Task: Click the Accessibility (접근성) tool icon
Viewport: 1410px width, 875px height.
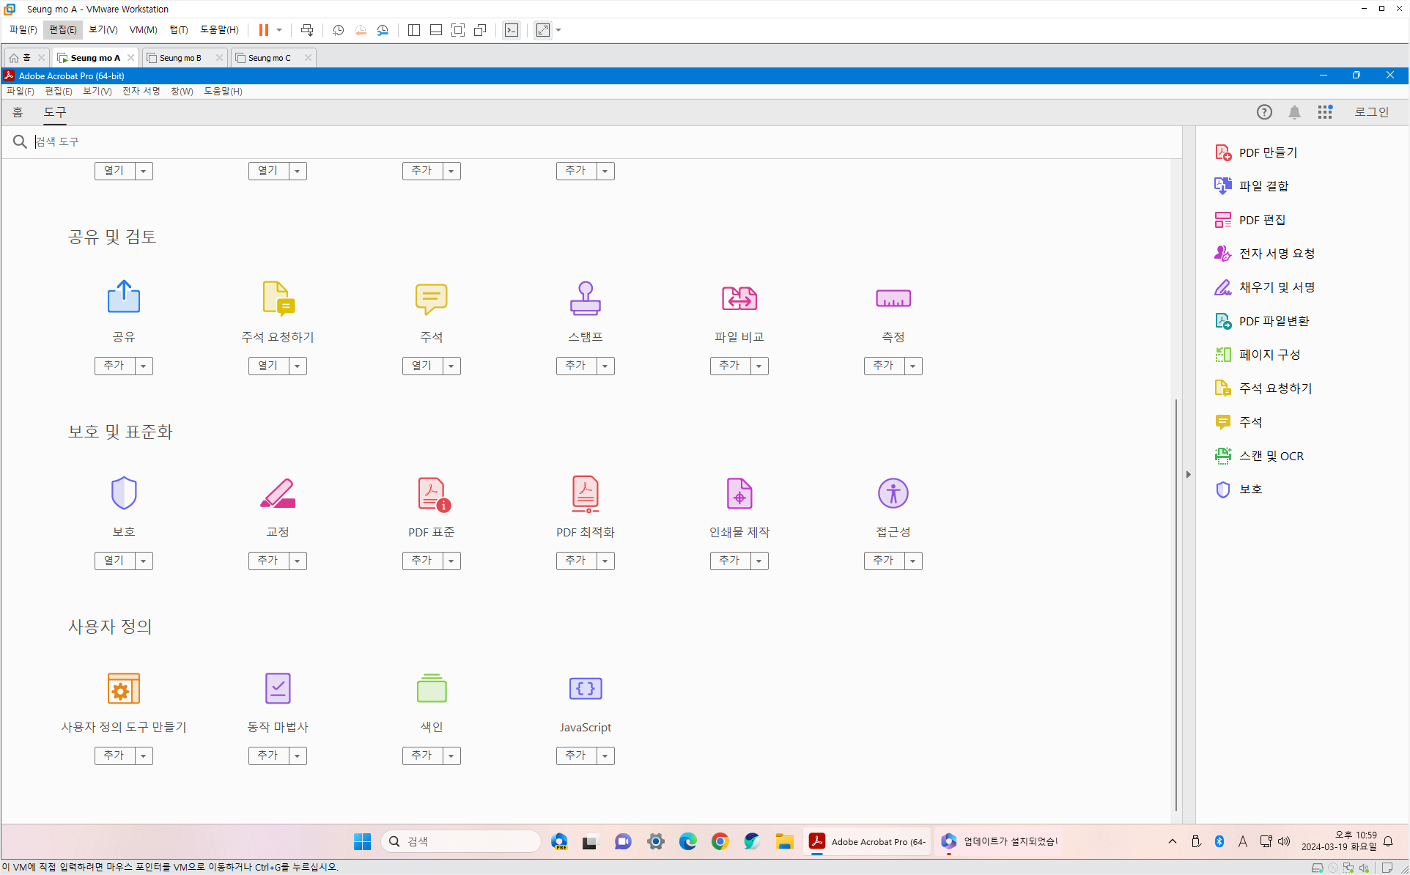Action: [893, 493]
